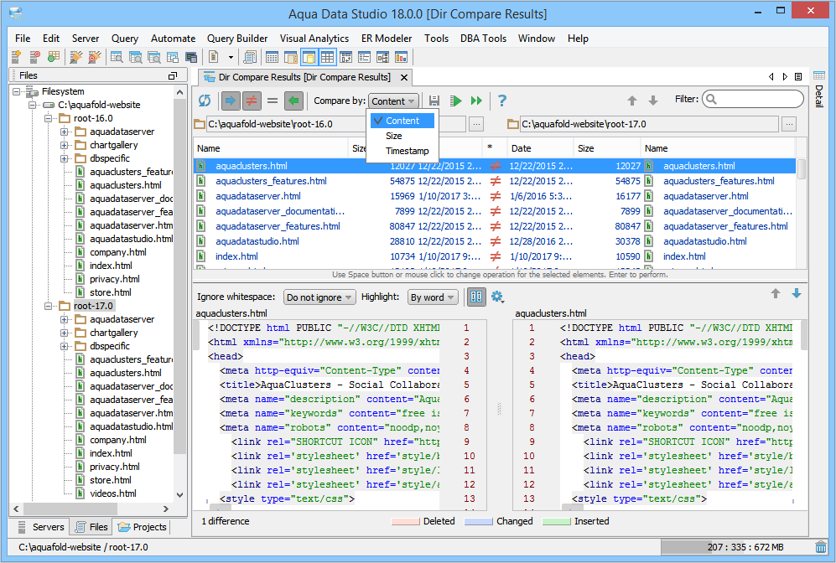This screenshot has height=563, width=836.
Task: Click the Connect Server plug icon
Action: point(76,57)
